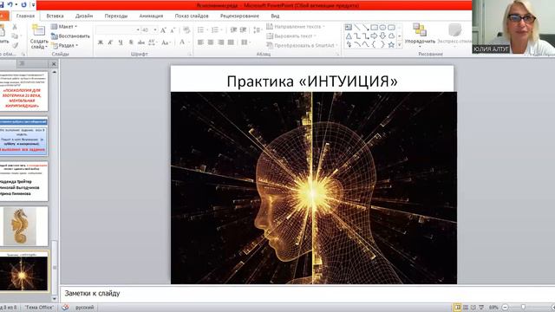This screenshot has width=555, height=312.
Task: Toggle align text right
Action: pyautogui.click(x=221, y=42)
